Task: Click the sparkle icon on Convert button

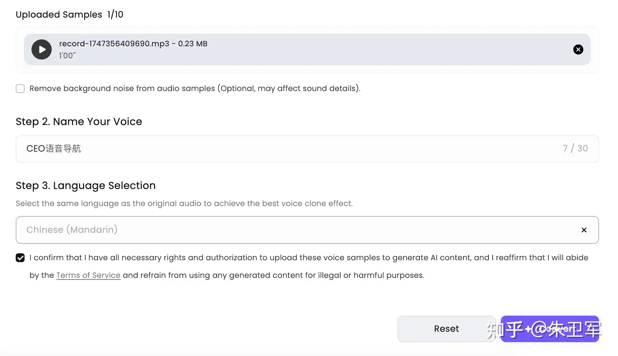Action: pyautogui.click(x=529, y=329)
